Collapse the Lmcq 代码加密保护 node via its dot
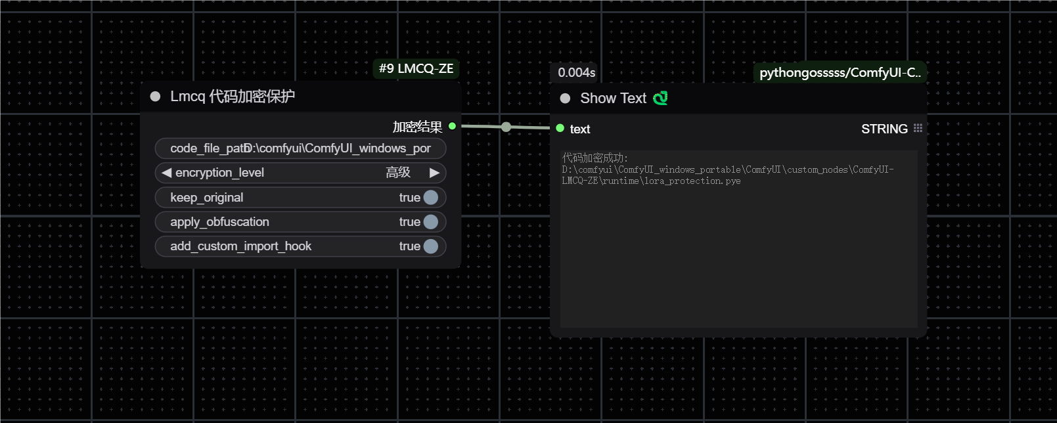1057x423 pixels. click(x=156, y=97)
